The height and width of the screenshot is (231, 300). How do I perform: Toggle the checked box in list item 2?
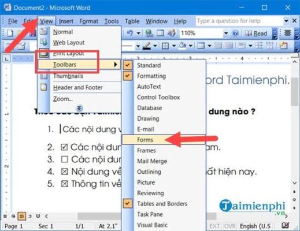(64, 147)
